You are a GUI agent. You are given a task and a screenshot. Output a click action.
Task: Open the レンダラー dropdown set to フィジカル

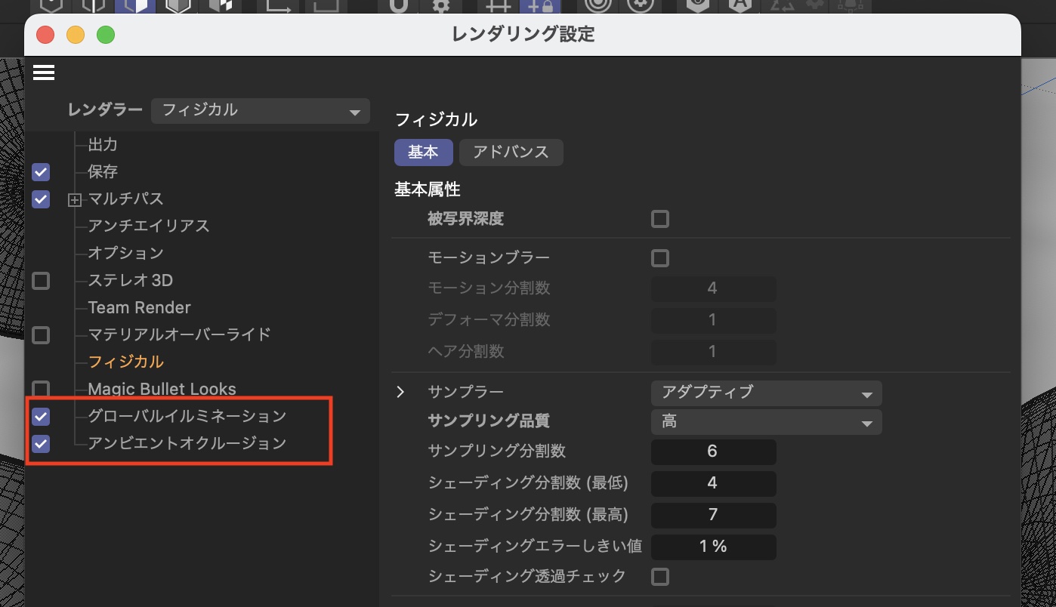(x=261, y=111)
